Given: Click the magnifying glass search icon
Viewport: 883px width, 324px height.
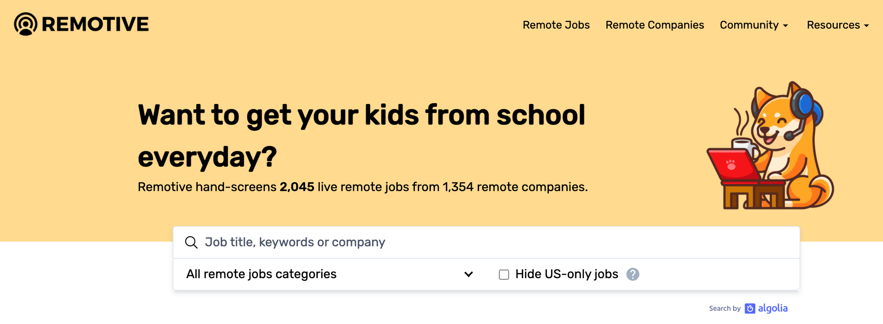Looking at the screenshot, I should (x=191, y=242).
